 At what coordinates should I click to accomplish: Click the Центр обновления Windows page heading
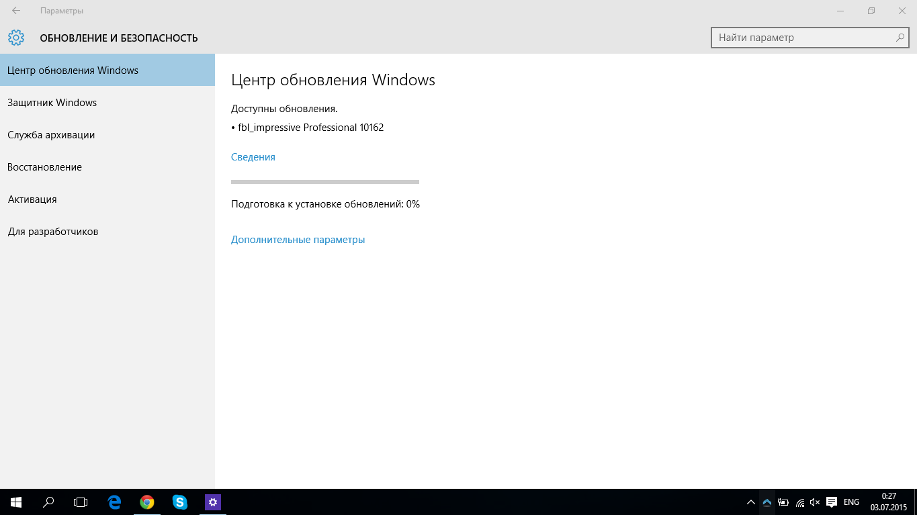click(333, 80)
